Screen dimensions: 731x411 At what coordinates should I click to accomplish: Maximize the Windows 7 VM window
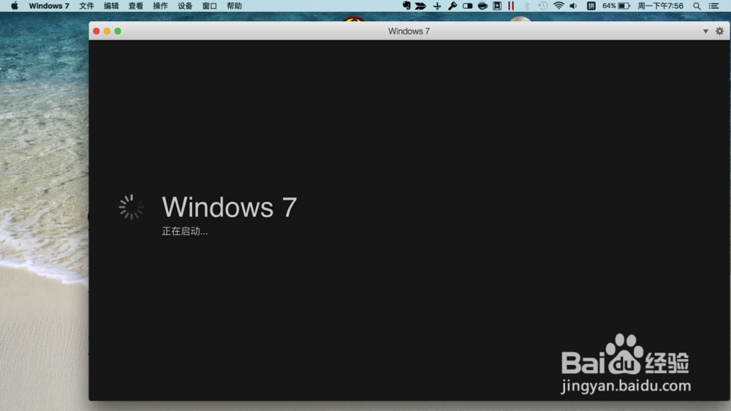point(118,31)
